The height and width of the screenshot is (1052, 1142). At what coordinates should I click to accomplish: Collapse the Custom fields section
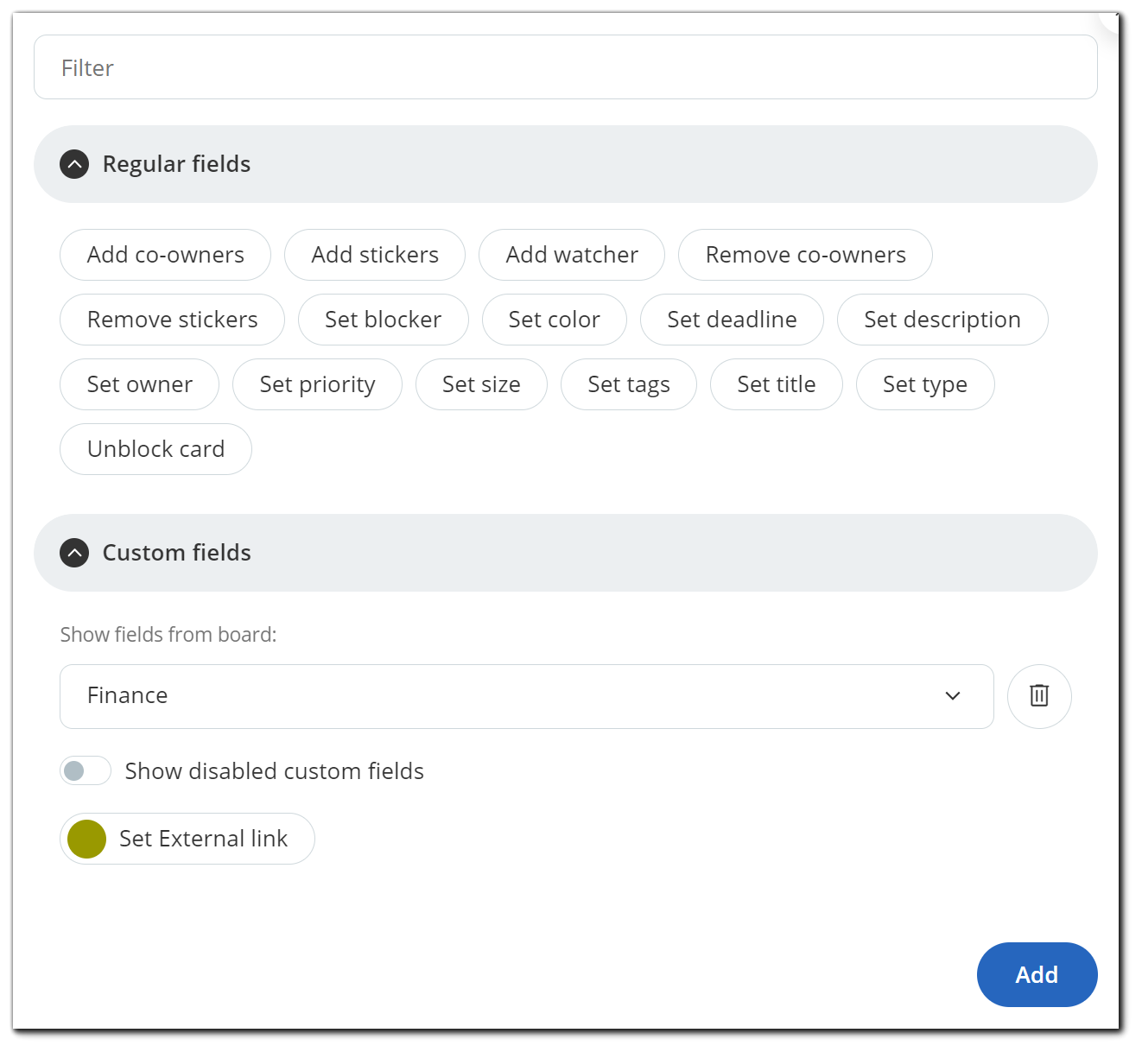[74, 553]
